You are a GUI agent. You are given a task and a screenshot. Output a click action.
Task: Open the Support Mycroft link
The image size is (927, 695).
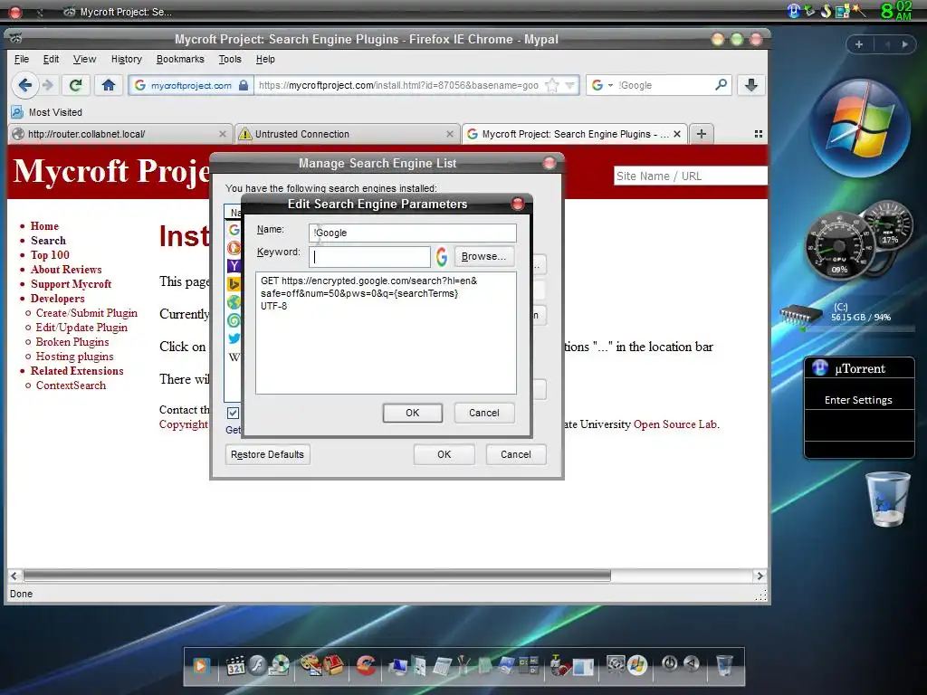(71, 283)
